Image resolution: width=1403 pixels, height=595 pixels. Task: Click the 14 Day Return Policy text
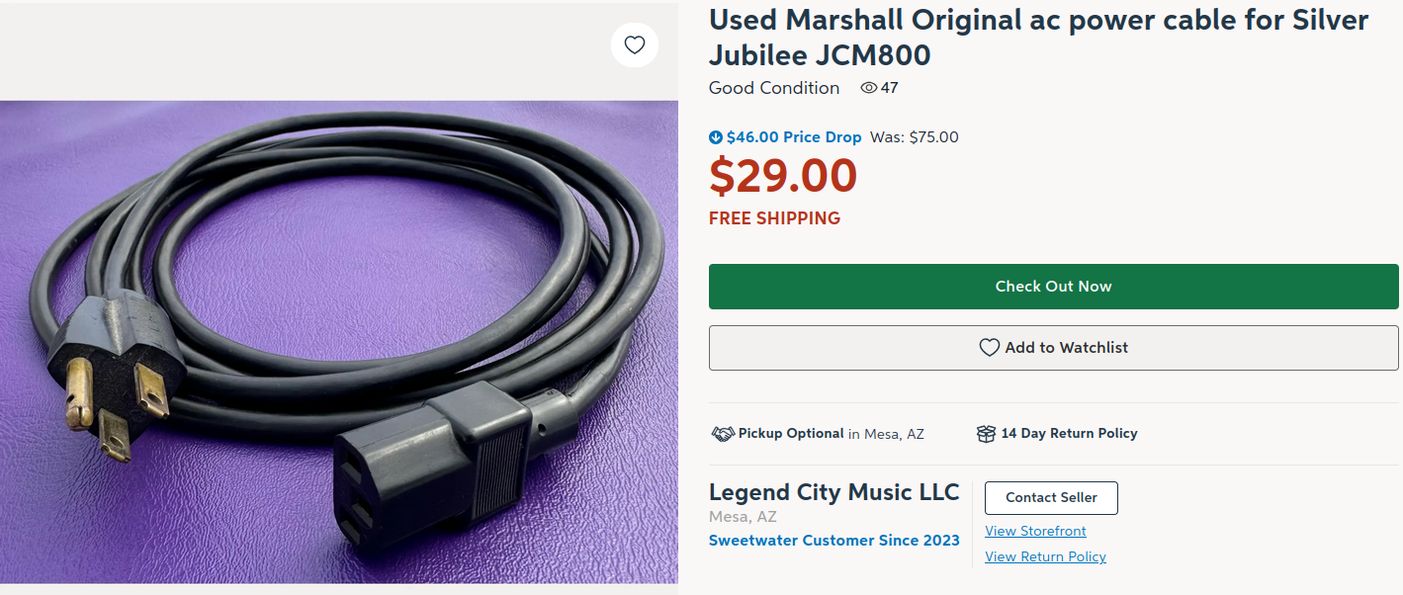(1069, 434)
